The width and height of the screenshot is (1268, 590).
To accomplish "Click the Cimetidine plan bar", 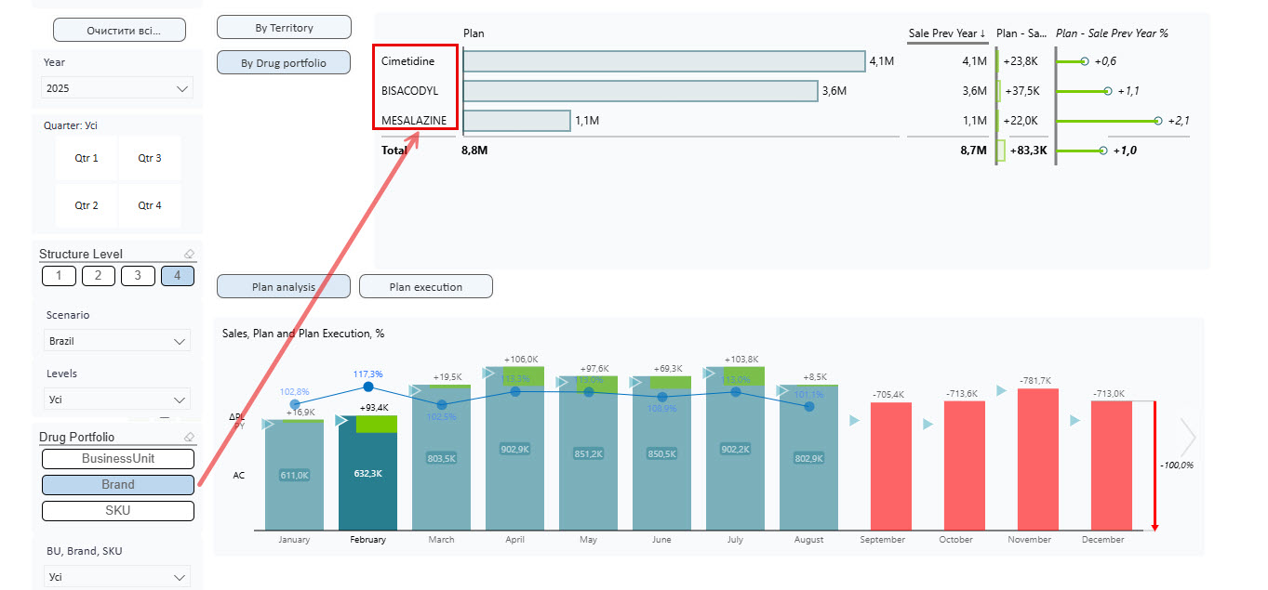I will 665,60.
